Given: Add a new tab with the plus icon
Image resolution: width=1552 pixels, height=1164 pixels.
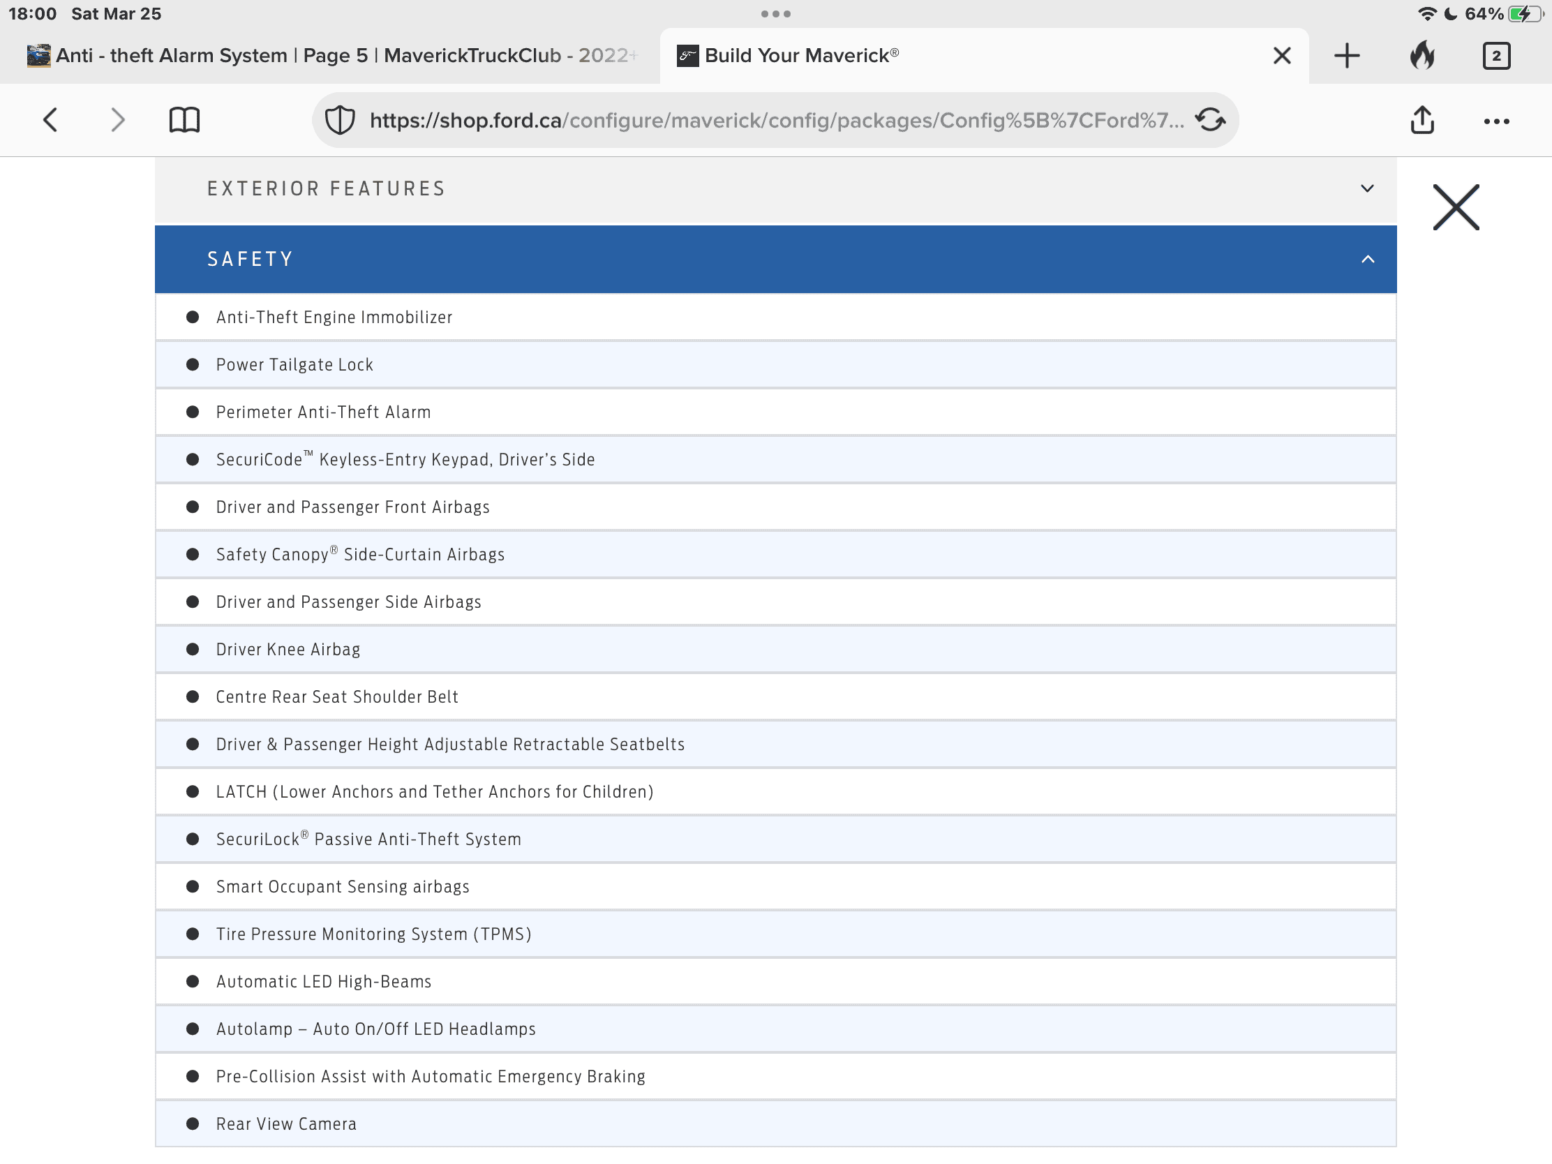Looking at the screenshot, I should 1346,55.
